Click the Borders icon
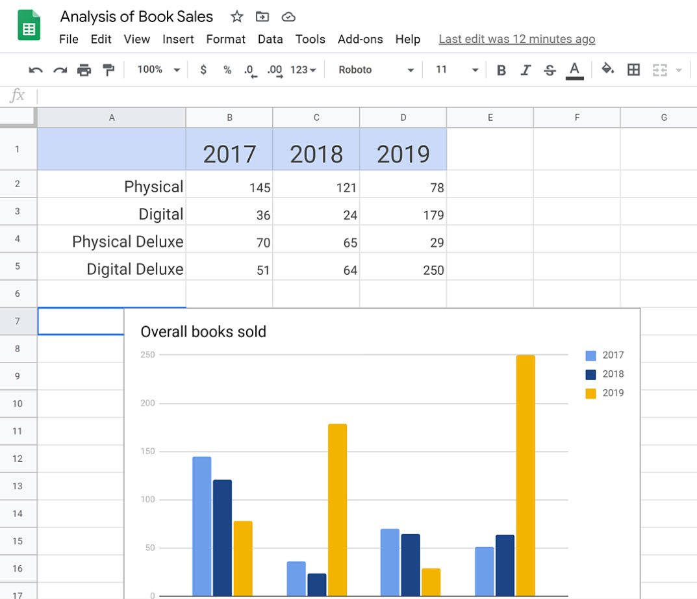 point(633,70)
